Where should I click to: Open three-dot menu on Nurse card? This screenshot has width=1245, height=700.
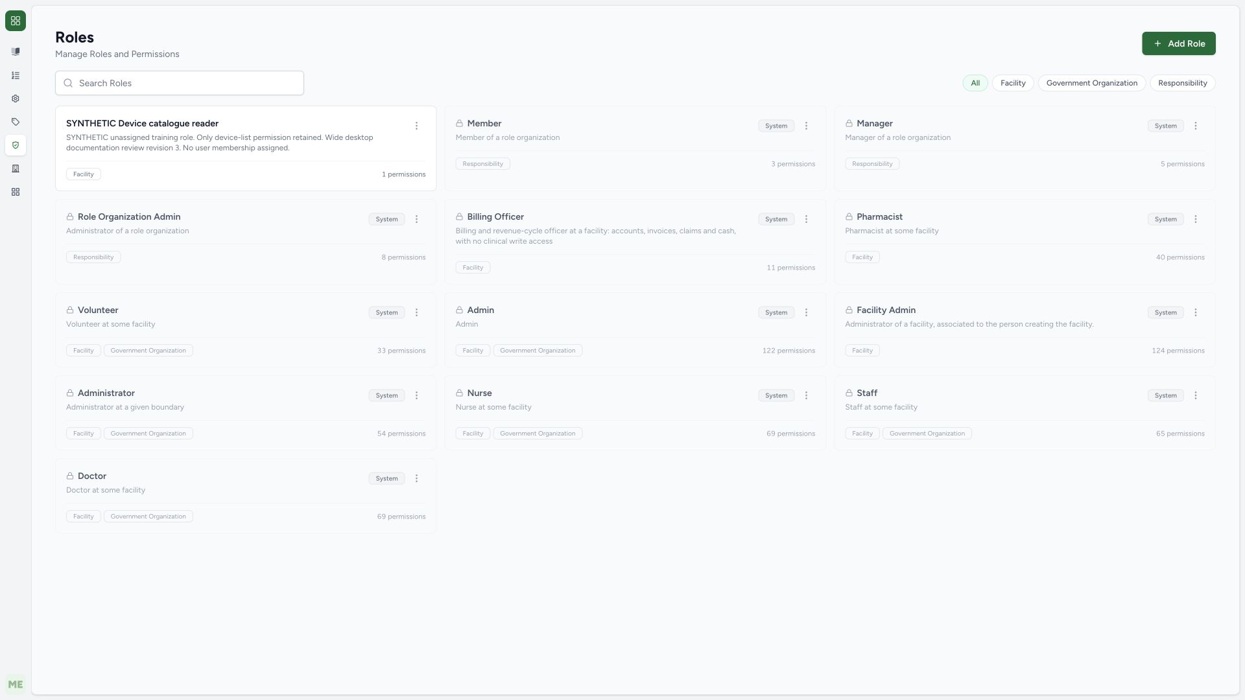(806, 395)
